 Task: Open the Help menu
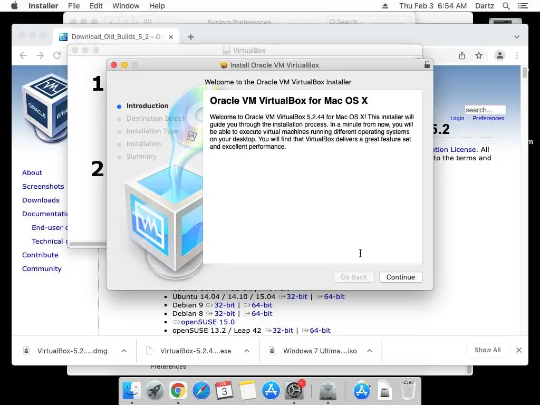157,6
